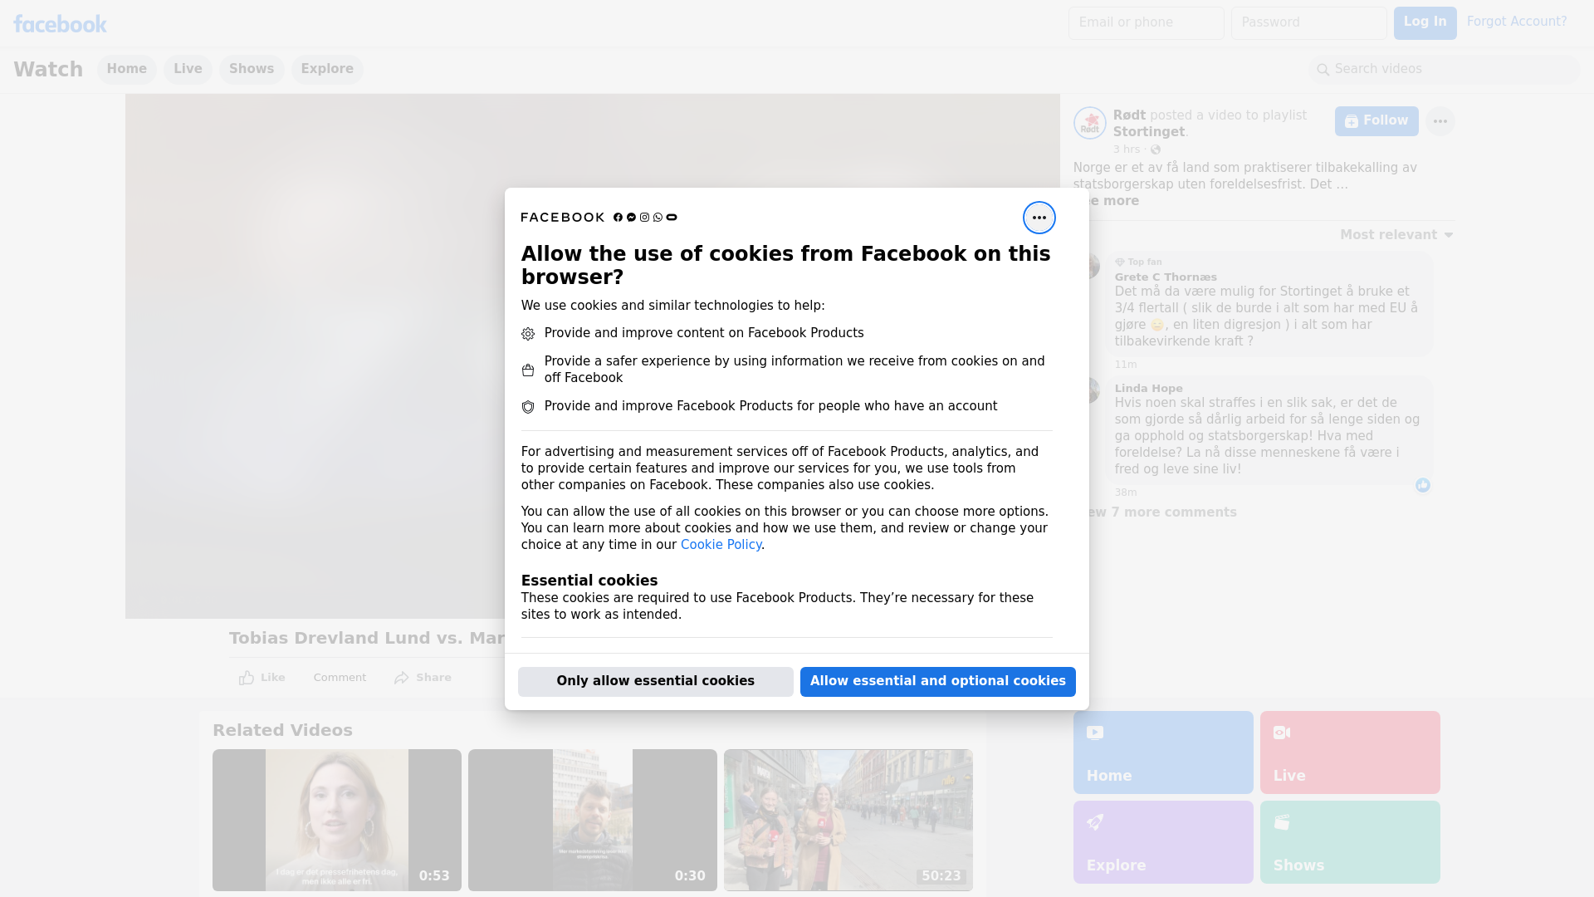Expand the Most relevant comment sorting dropdown

click(x=1396, y=235)
